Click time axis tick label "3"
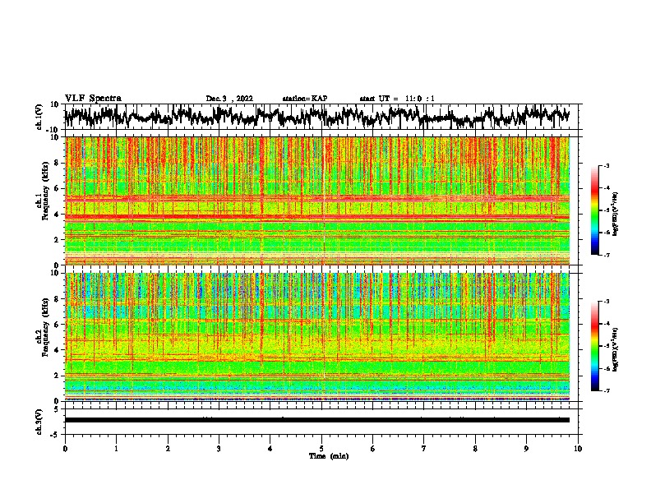651x503 pixels. [x=219, y=449]
